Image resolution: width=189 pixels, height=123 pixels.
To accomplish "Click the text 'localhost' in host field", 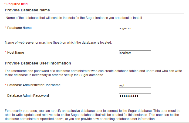I will click(x=125, y=53).
